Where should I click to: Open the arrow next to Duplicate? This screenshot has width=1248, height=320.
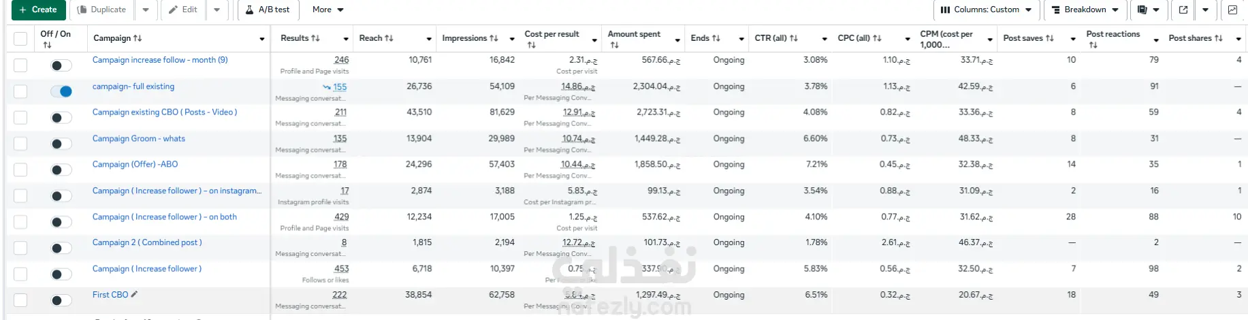coord(146,10)
